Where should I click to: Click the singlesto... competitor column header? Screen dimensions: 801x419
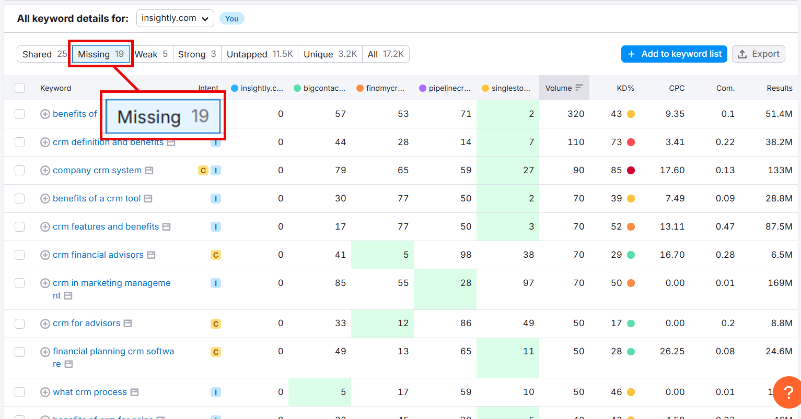click(506, 88)
